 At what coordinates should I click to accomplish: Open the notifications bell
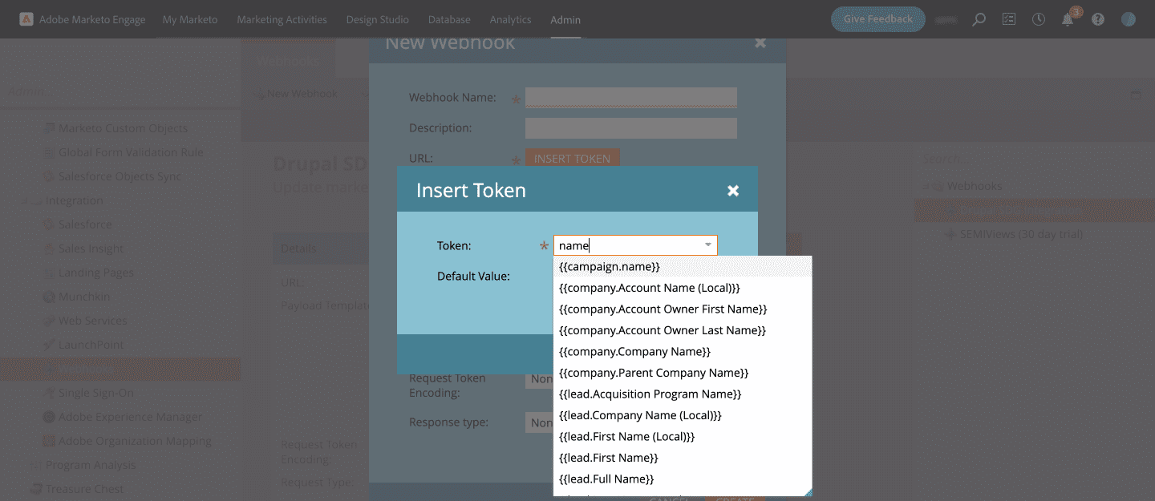point(1068,19)
